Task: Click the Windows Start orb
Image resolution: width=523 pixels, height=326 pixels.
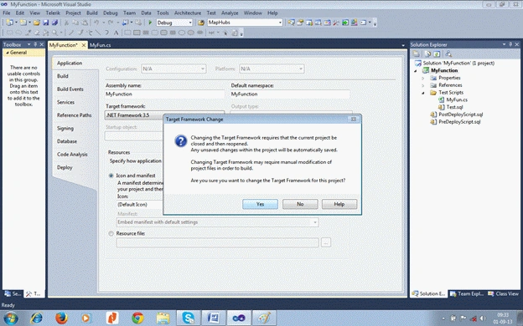Action: (x=11, y=318)
